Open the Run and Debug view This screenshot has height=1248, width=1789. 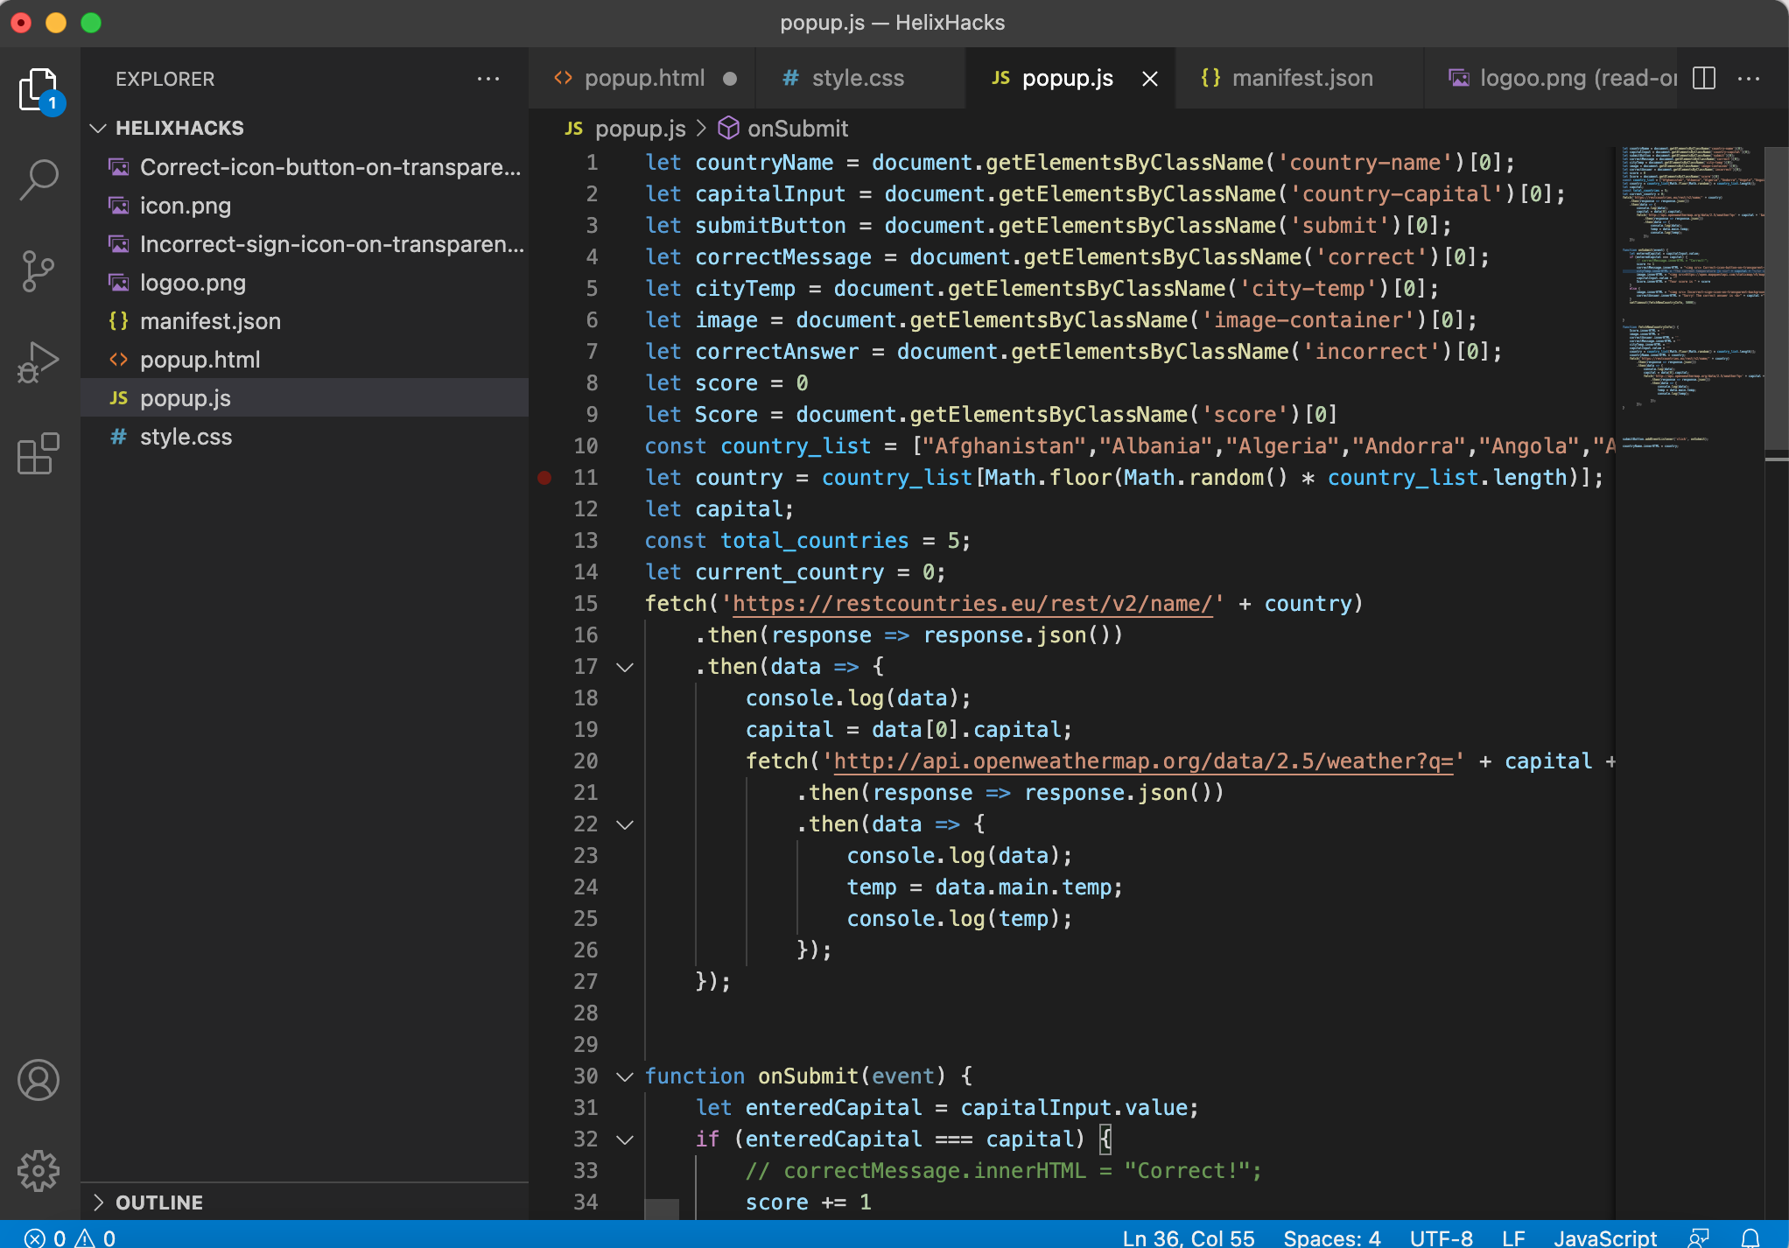point(39,361)
